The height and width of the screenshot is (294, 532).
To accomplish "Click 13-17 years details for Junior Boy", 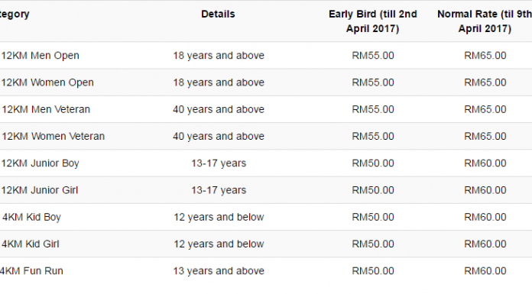I will [x=219, y=163].
